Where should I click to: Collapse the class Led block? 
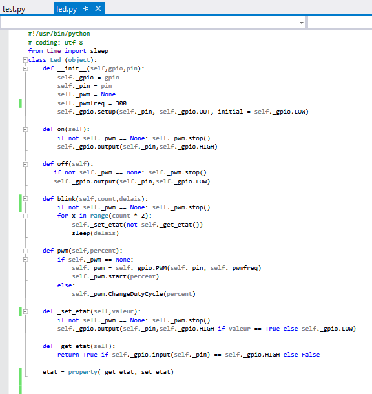[25, 60]
